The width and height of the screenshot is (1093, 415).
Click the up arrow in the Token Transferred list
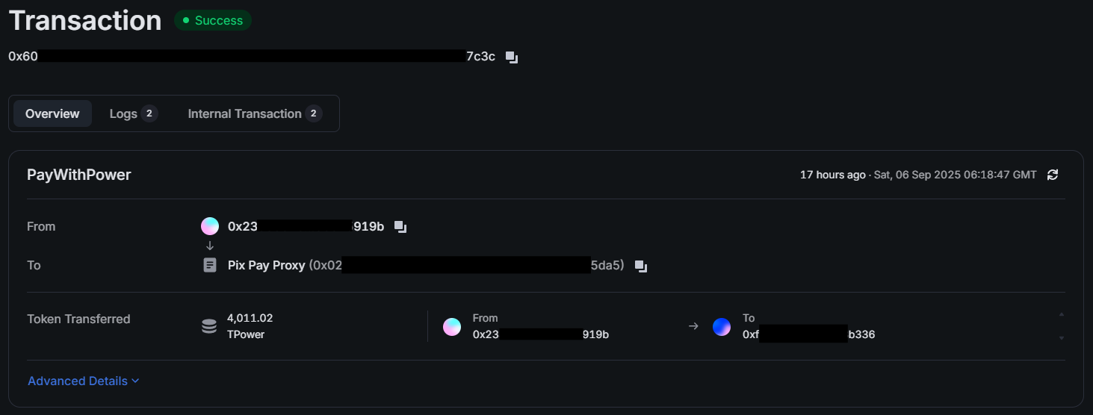tap(1062, 314)
